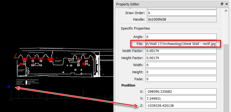231x112 pixels.
Task: Click the Specific Properties group label
Action: (x=135, y=28)
